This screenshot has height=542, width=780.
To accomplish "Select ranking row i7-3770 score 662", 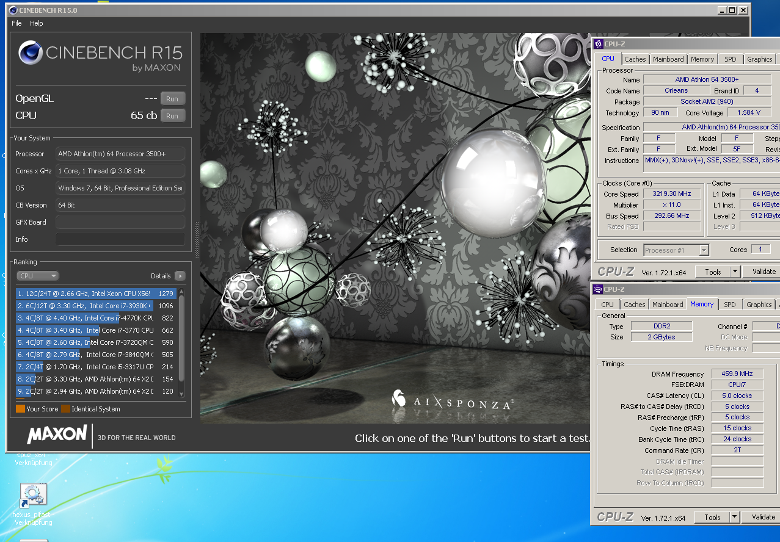I will (x=97, y=330).
